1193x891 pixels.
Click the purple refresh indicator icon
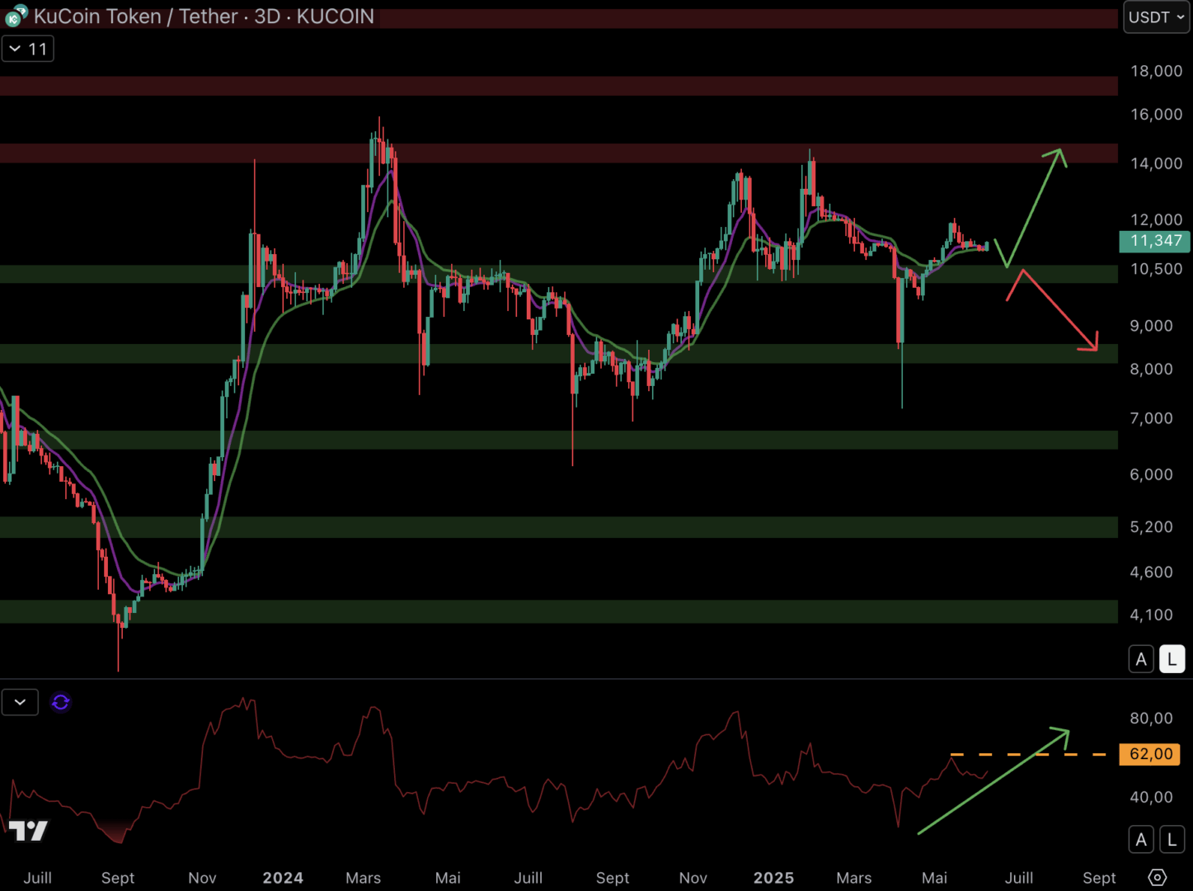click(60, 702)
